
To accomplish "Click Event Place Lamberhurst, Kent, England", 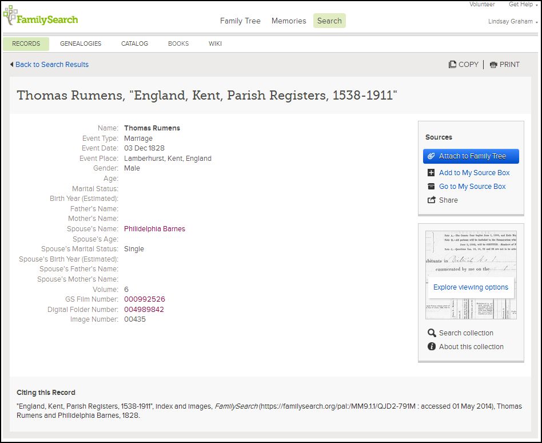I will click(x=168, y=158).
